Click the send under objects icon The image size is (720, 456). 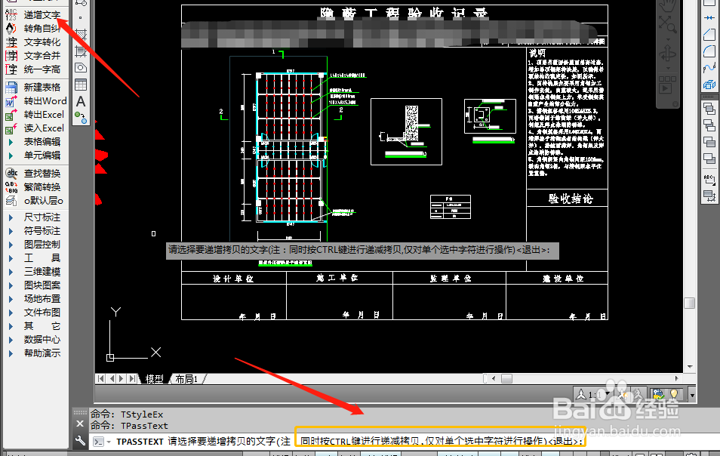point(709,159)
